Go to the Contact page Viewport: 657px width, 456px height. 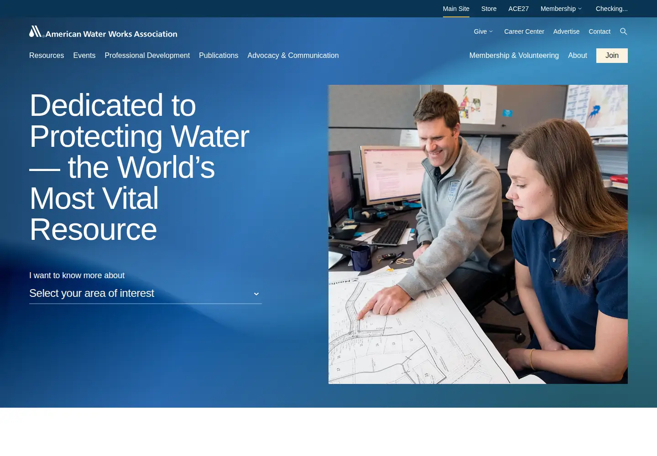click(x=600, y=31)
